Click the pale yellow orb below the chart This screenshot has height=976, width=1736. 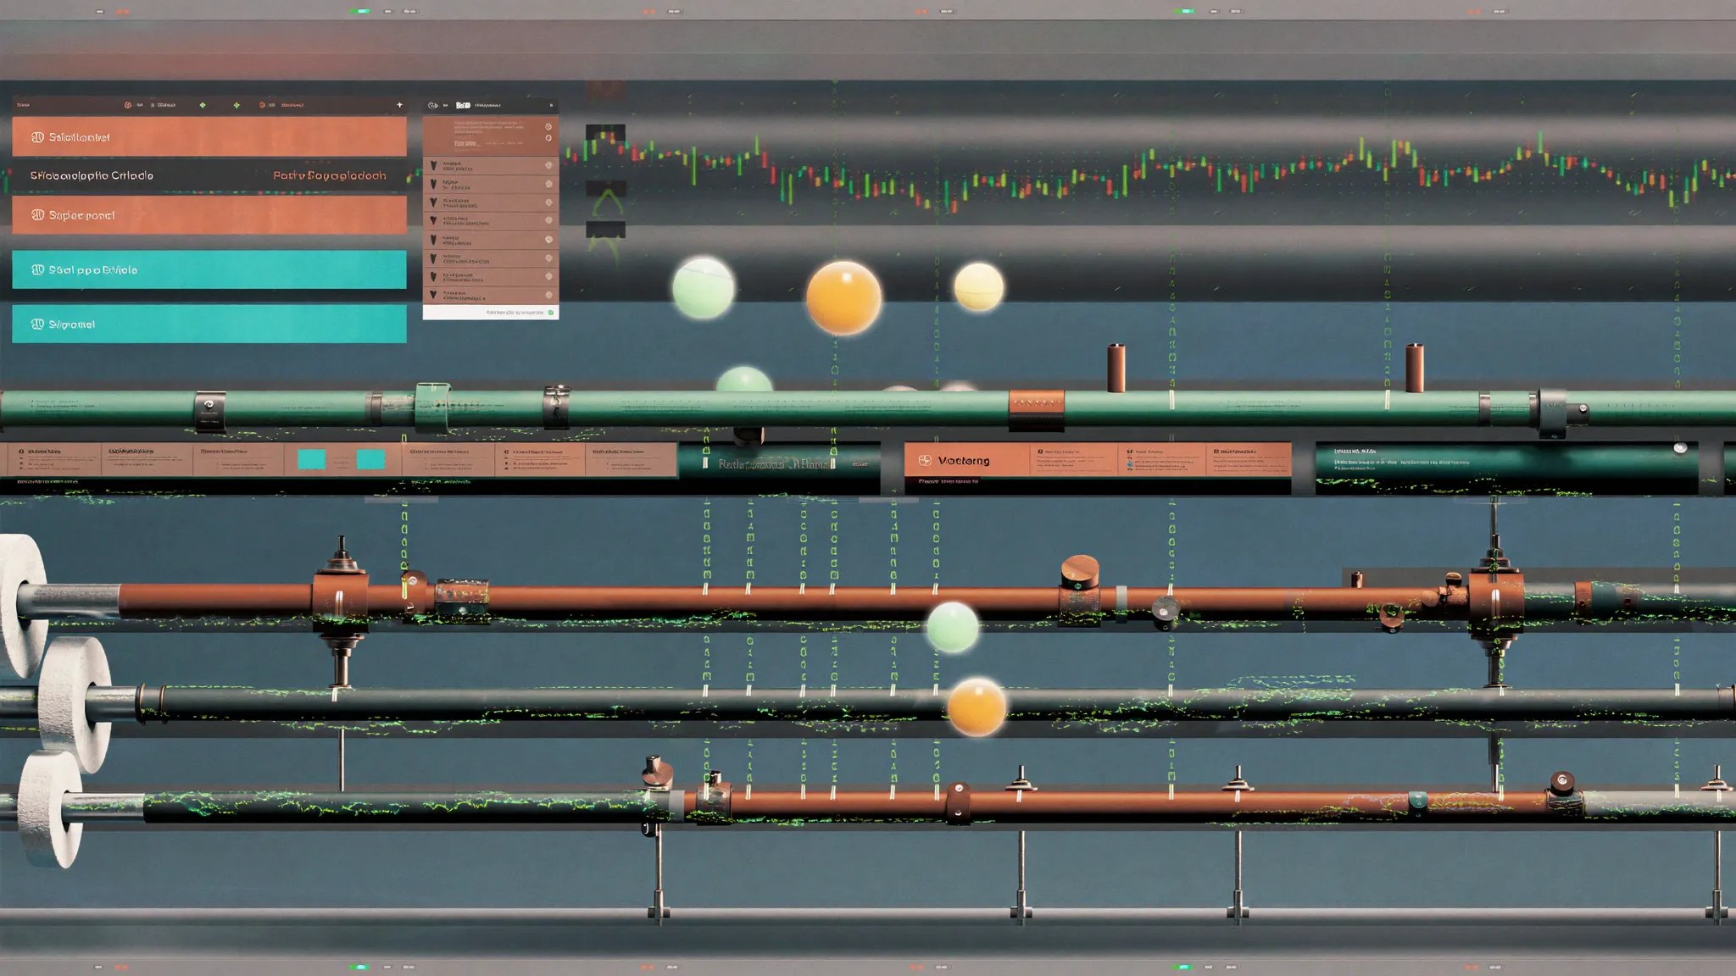coord(979,286)
